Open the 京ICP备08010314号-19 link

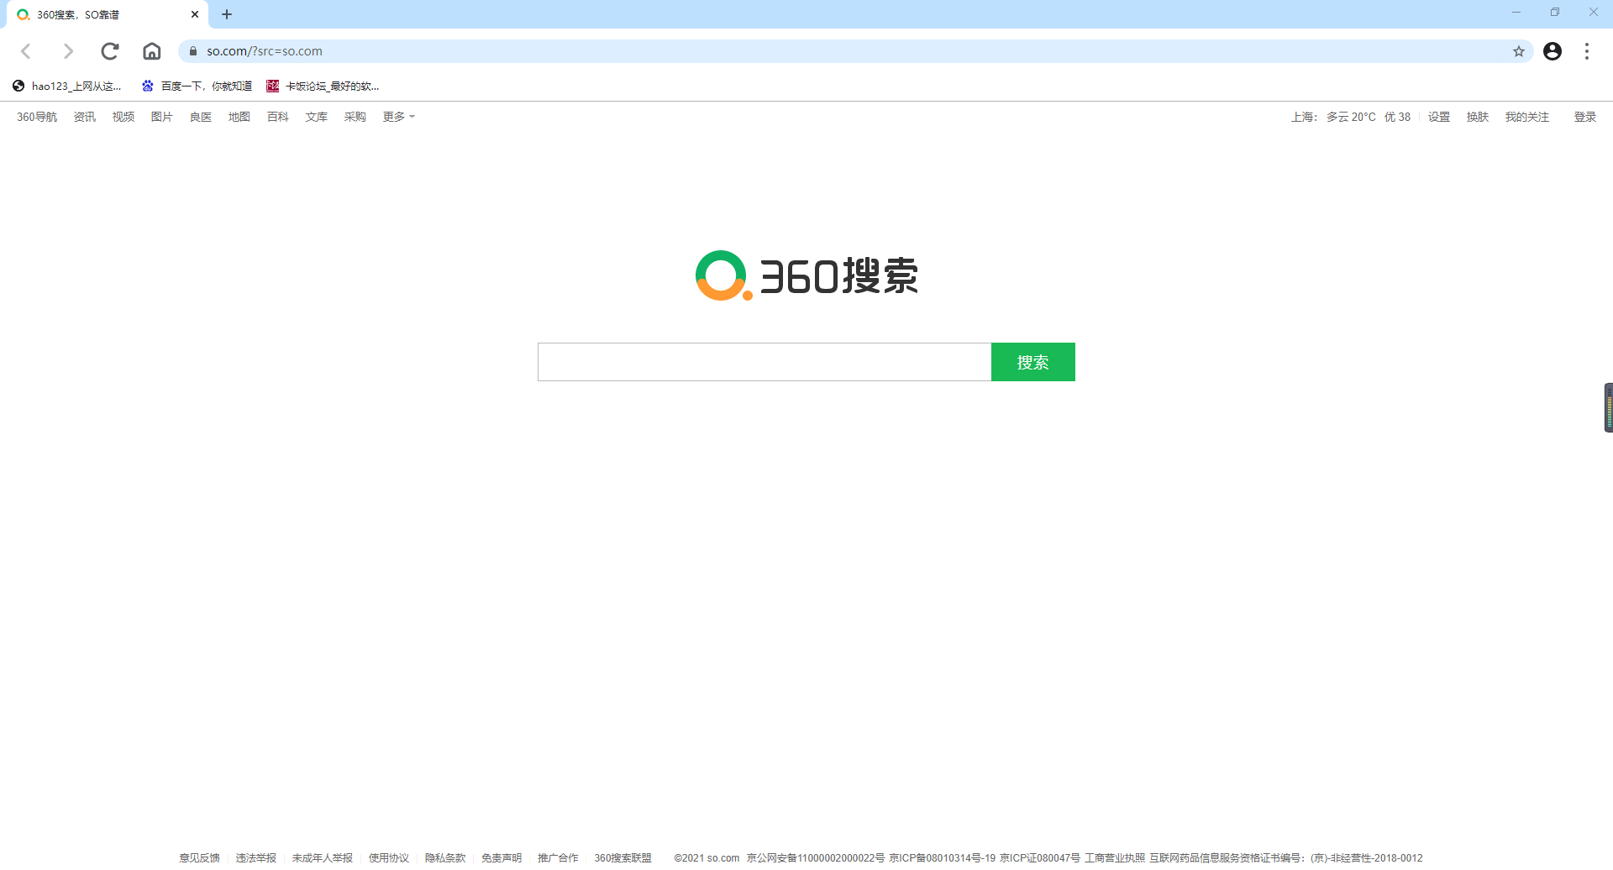click(943, 857)
